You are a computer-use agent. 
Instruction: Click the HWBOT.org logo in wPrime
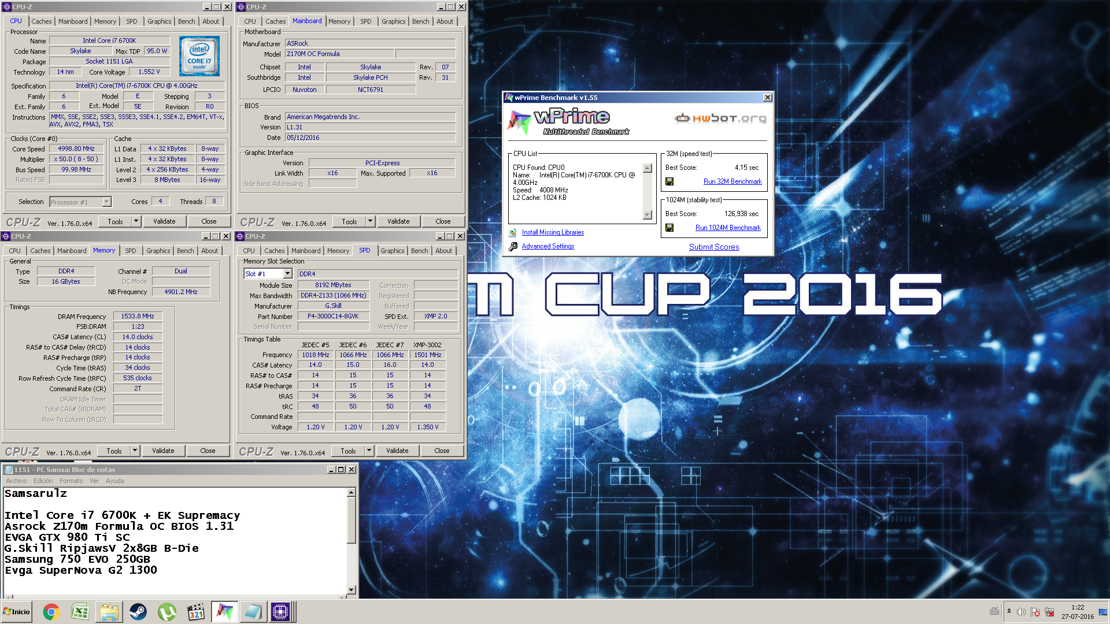pyautogui.click(x=720, y=118)
